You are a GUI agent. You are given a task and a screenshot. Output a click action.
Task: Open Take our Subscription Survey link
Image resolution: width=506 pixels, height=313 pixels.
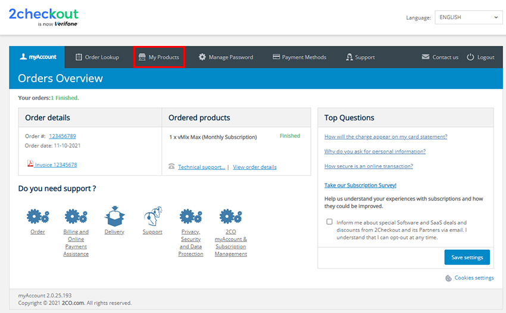point(360,185)
